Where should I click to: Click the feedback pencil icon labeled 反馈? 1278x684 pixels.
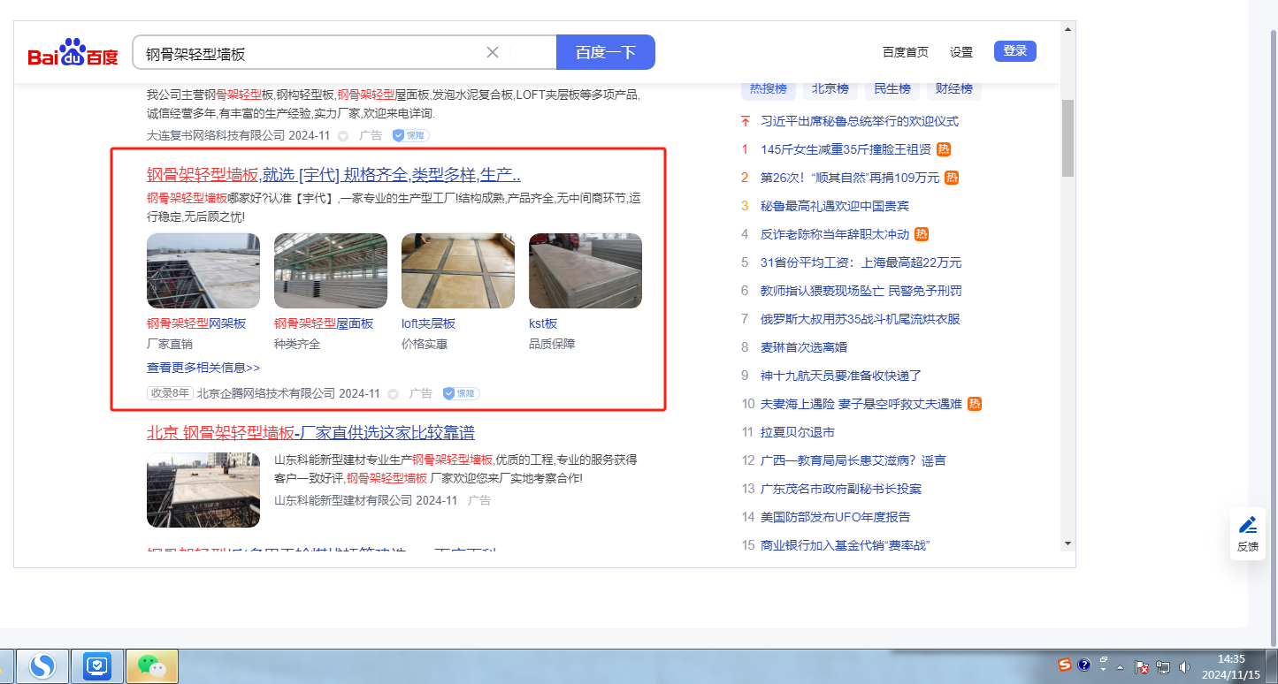[x=1248, y=534]
